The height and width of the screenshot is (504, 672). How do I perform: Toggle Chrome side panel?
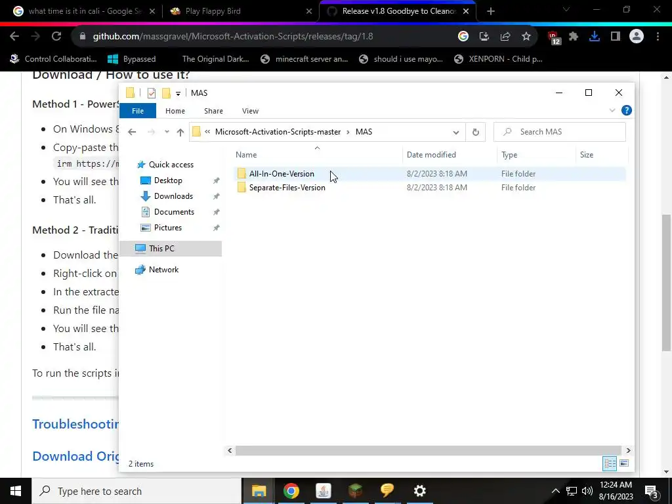coord(616,37)
